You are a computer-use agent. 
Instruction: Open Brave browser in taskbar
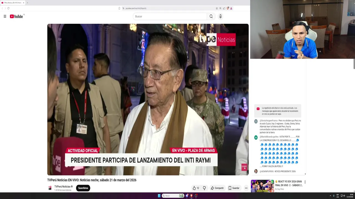[x=191, y=196]
